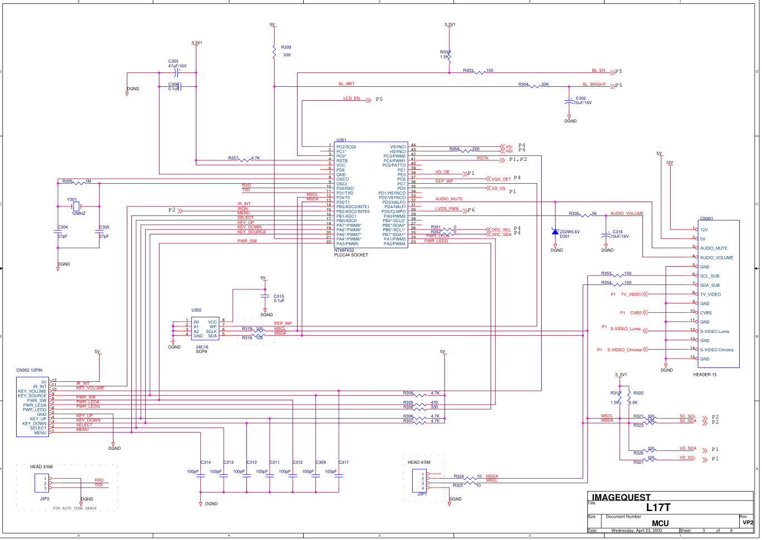Image resolution: width=762 pixels, height=540 pixels.
Task: Select the LCD_EN net label
Action: (x=351, y=99)
